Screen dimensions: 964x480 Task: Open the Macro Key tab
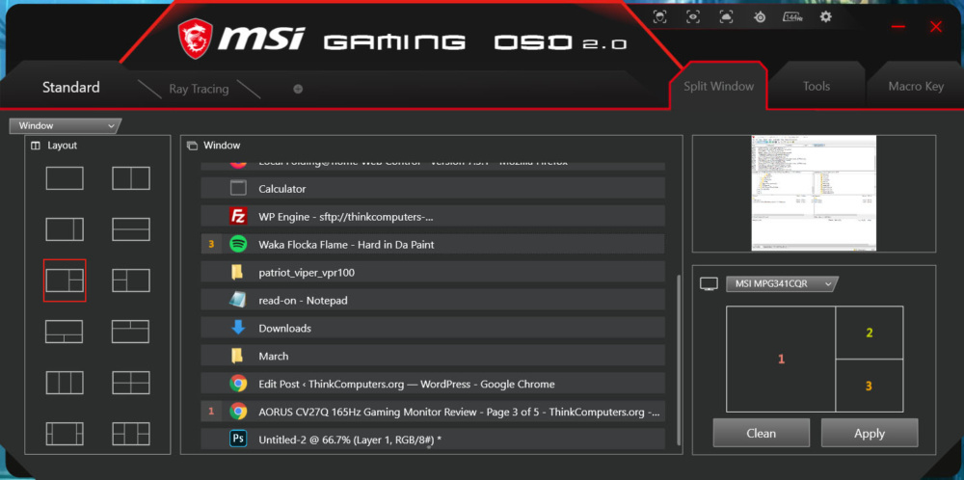click(916, 86)
